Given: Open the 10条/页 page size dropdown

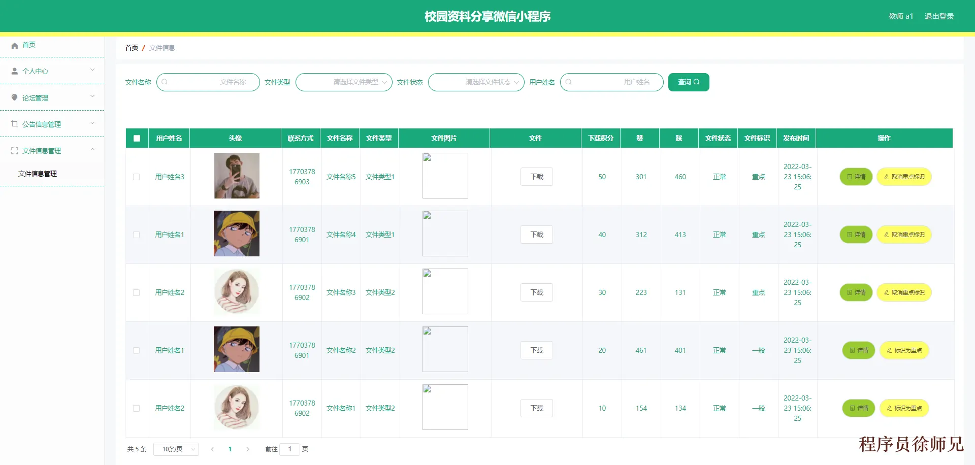Looking at the screenshot, I should tap(176, 449).
